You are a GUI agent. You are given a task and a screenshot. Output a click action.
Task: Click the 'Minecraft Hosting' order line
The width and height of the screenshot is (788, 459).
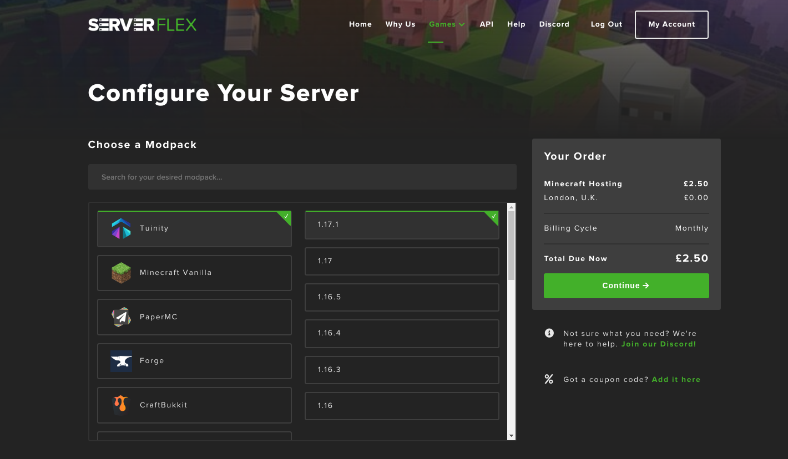[x=583, y=184]
